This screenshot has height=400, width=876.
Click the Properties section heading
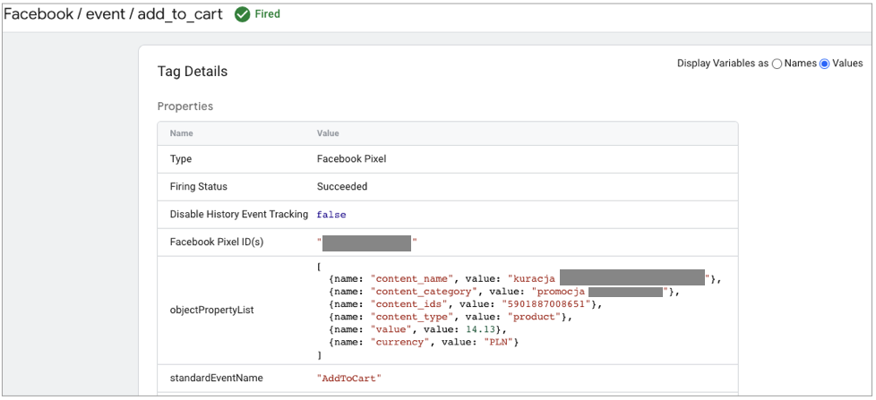185,106
